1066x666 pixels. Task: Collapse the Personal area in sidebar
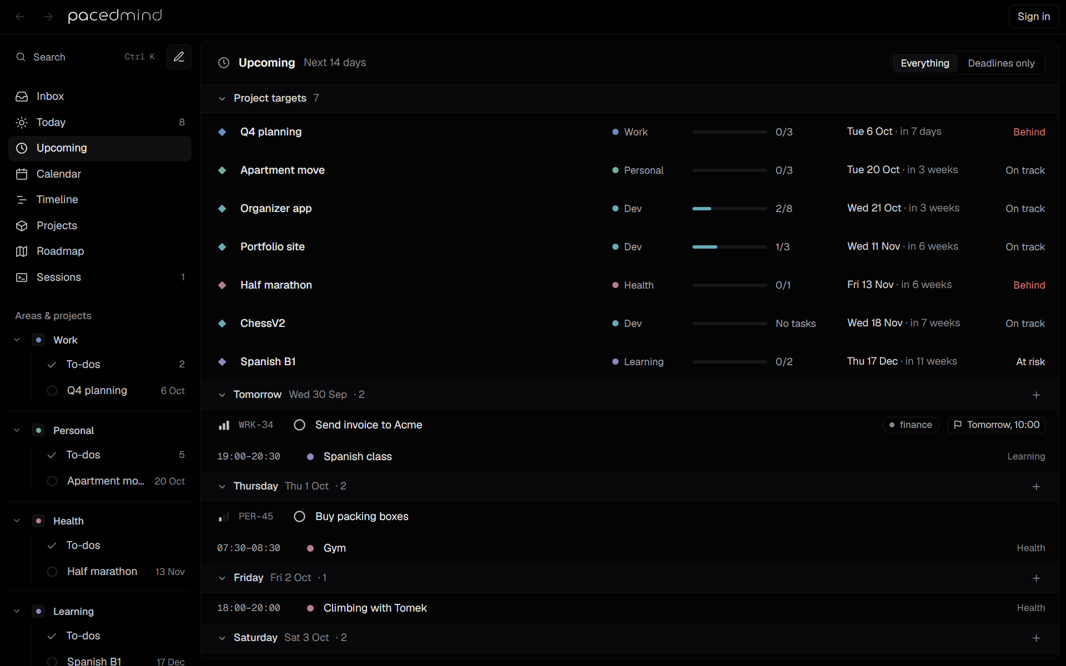coord(17,430)
